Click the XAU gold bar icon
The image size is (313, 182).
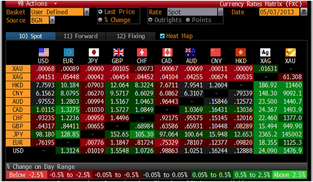[291, 52]
